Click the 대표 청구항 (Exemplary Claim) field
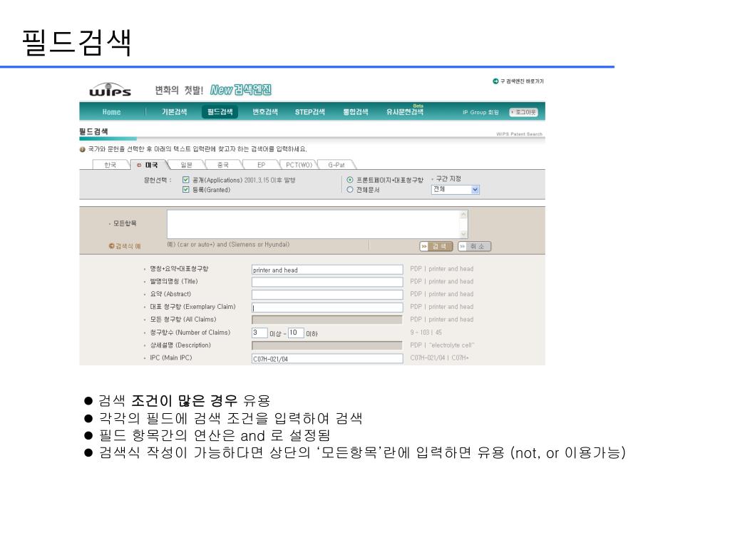The height and width of the screenshot is (548, 730). [327, 307]
